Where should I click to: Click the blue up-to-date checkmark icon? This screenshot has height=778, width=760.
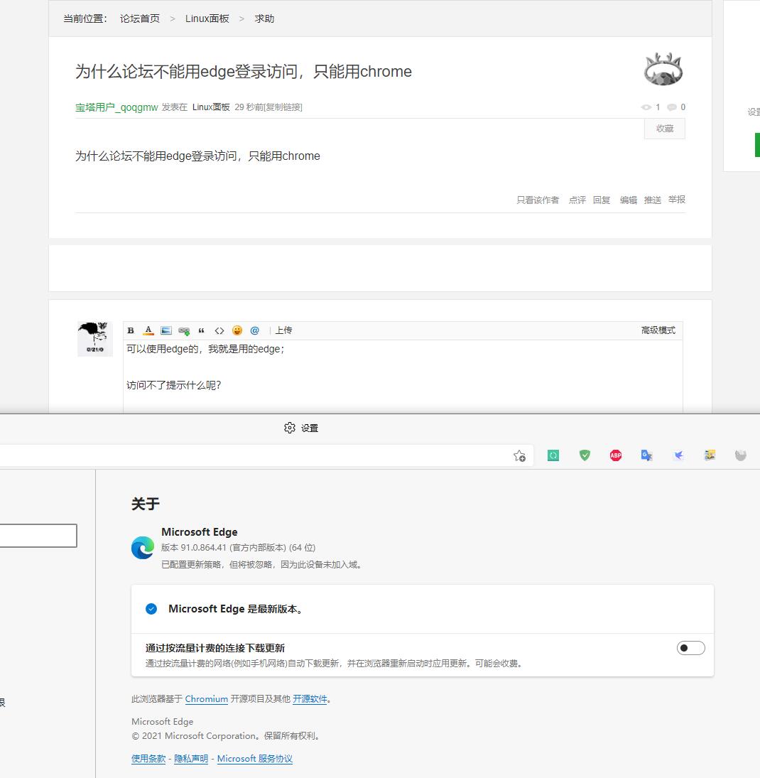pos(151,609)
